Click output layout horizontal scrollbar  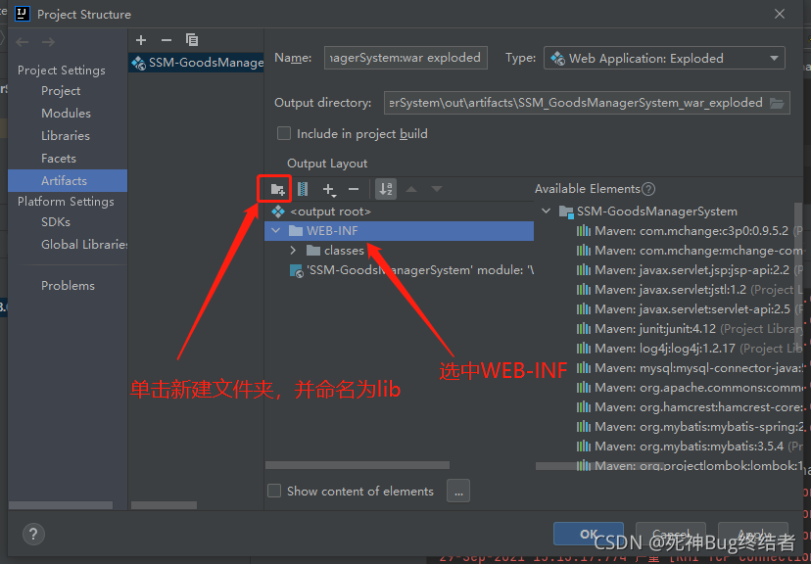(358, 465)
